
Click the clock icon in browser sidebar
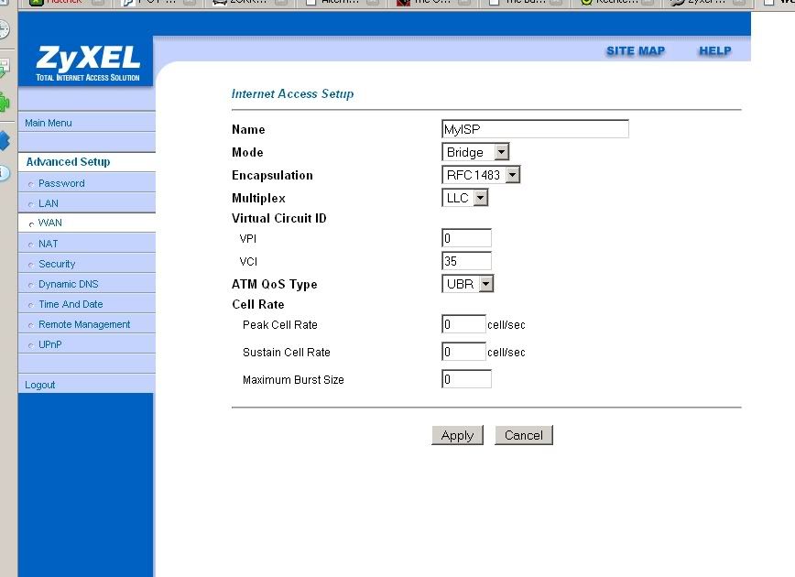[x=4, y=30]
